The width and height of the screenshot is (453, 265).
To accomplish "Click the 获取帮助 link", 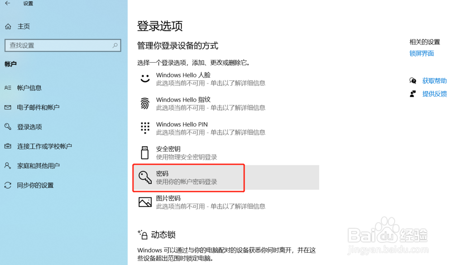I will pos(434,81).
